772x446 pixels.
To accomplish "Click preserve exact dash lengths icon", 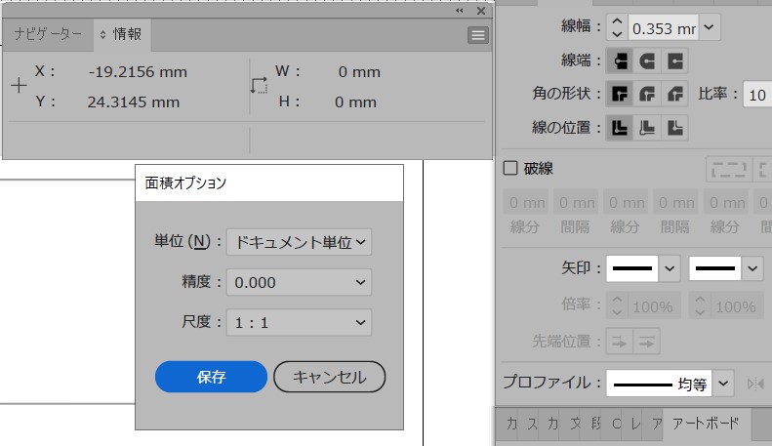I will coord(729,170).
